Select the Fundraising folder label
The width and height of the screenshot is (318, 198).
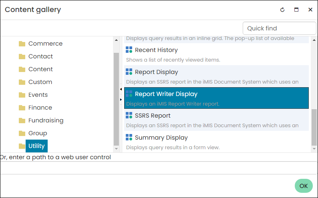[x=46, y=120]
